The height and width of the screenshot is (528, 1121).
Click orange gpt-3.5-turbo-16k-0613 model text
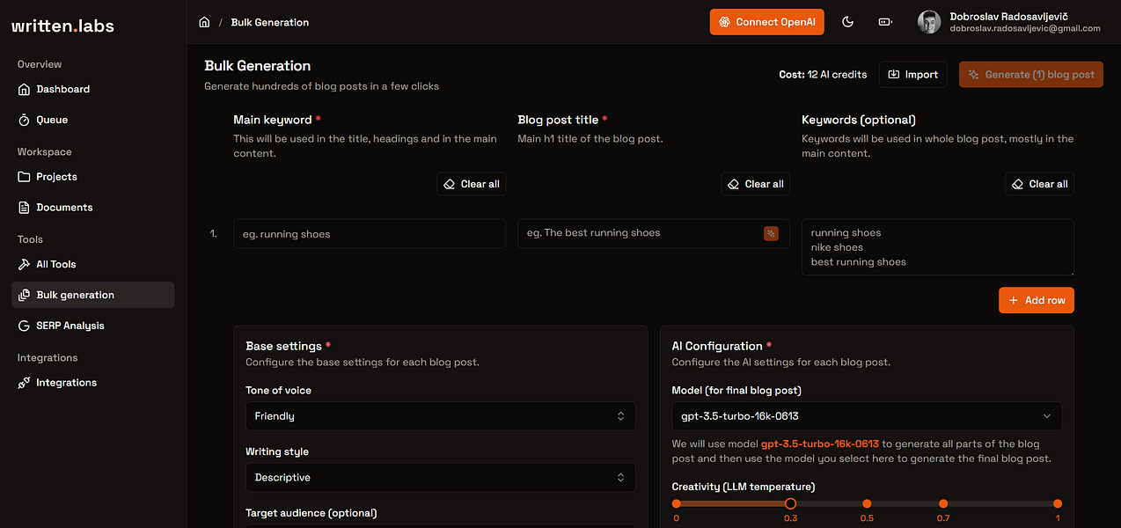coord(821,444)
